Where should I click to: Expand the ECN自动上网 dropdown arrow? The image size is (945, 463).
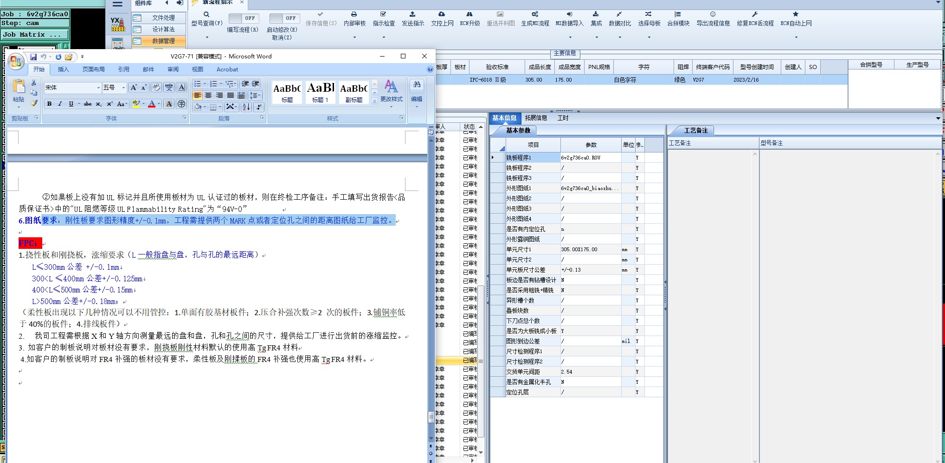[x=796, y=37]
